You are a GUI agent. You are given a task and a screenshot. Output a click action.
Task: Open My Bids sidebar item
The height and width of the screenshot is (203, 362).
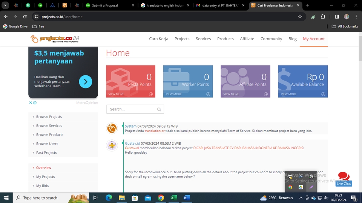(63, 186)
